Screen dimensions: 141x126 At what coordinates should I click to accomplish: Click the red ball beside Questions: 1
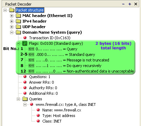[25, 76]
